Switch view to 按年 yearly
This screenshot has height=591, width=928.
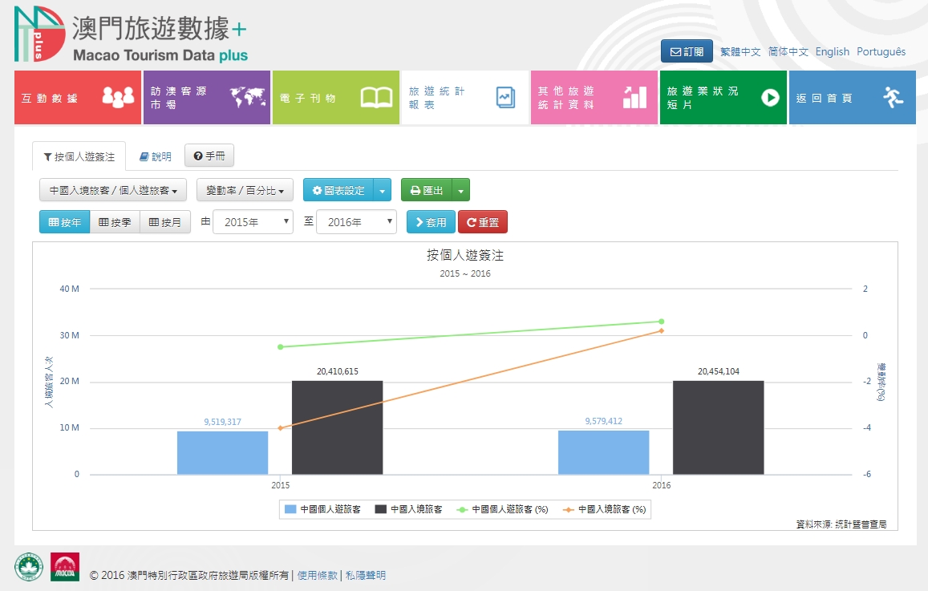click(64, 222)
